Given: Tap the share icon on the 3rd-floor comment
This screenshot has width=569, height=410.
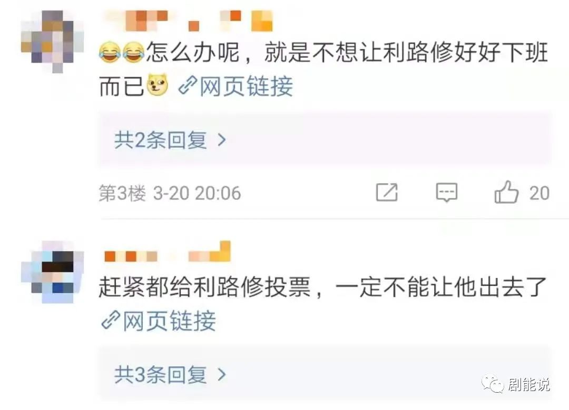Looking at the screenshot, I should coord(387,192).
